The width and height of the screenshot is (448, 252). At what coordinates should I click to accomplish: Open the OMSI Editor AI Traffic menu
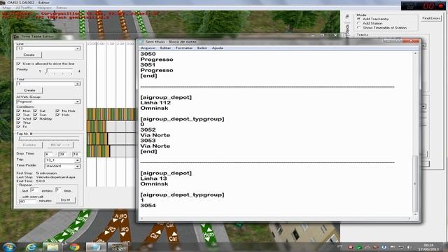[24, 8]
